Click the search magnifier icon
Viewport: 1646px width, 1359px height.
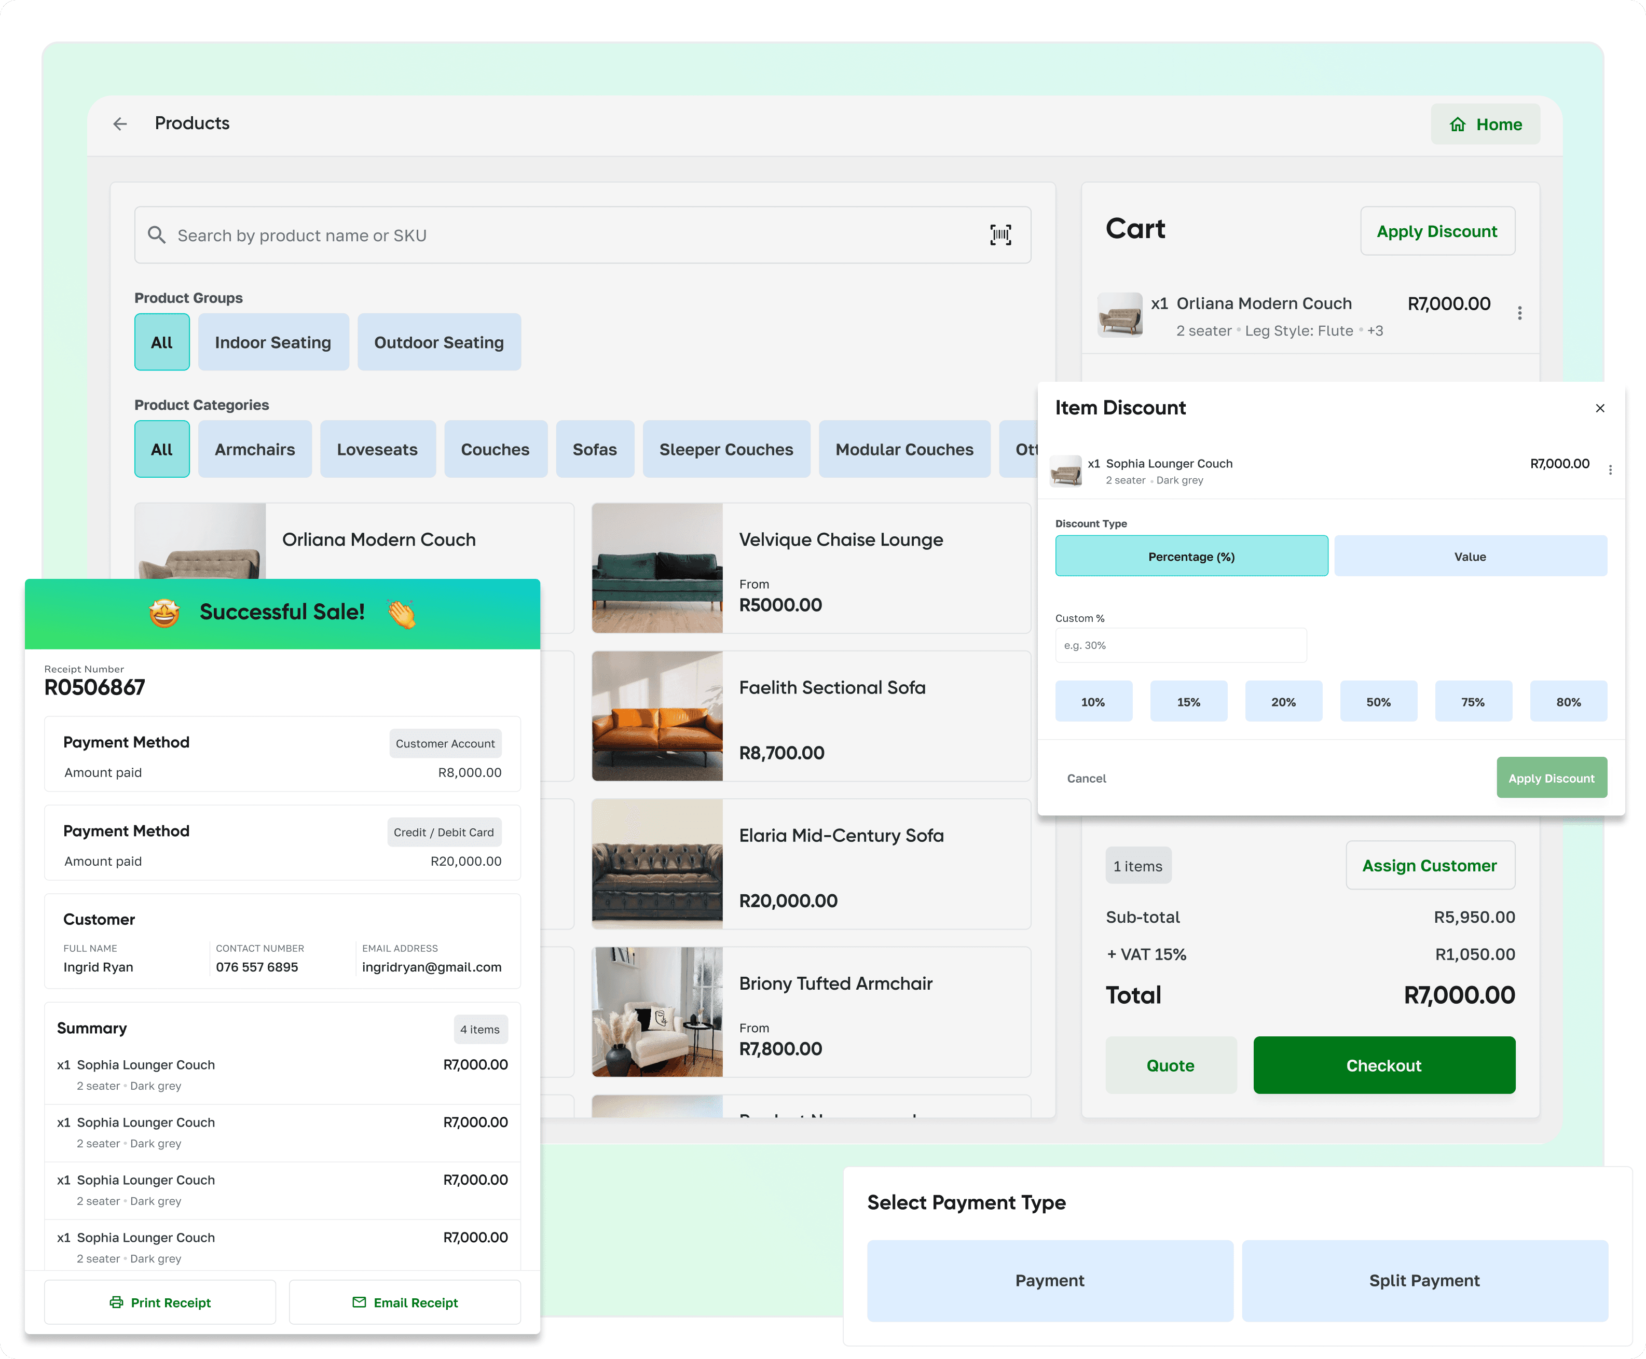[x=157, y=235]
